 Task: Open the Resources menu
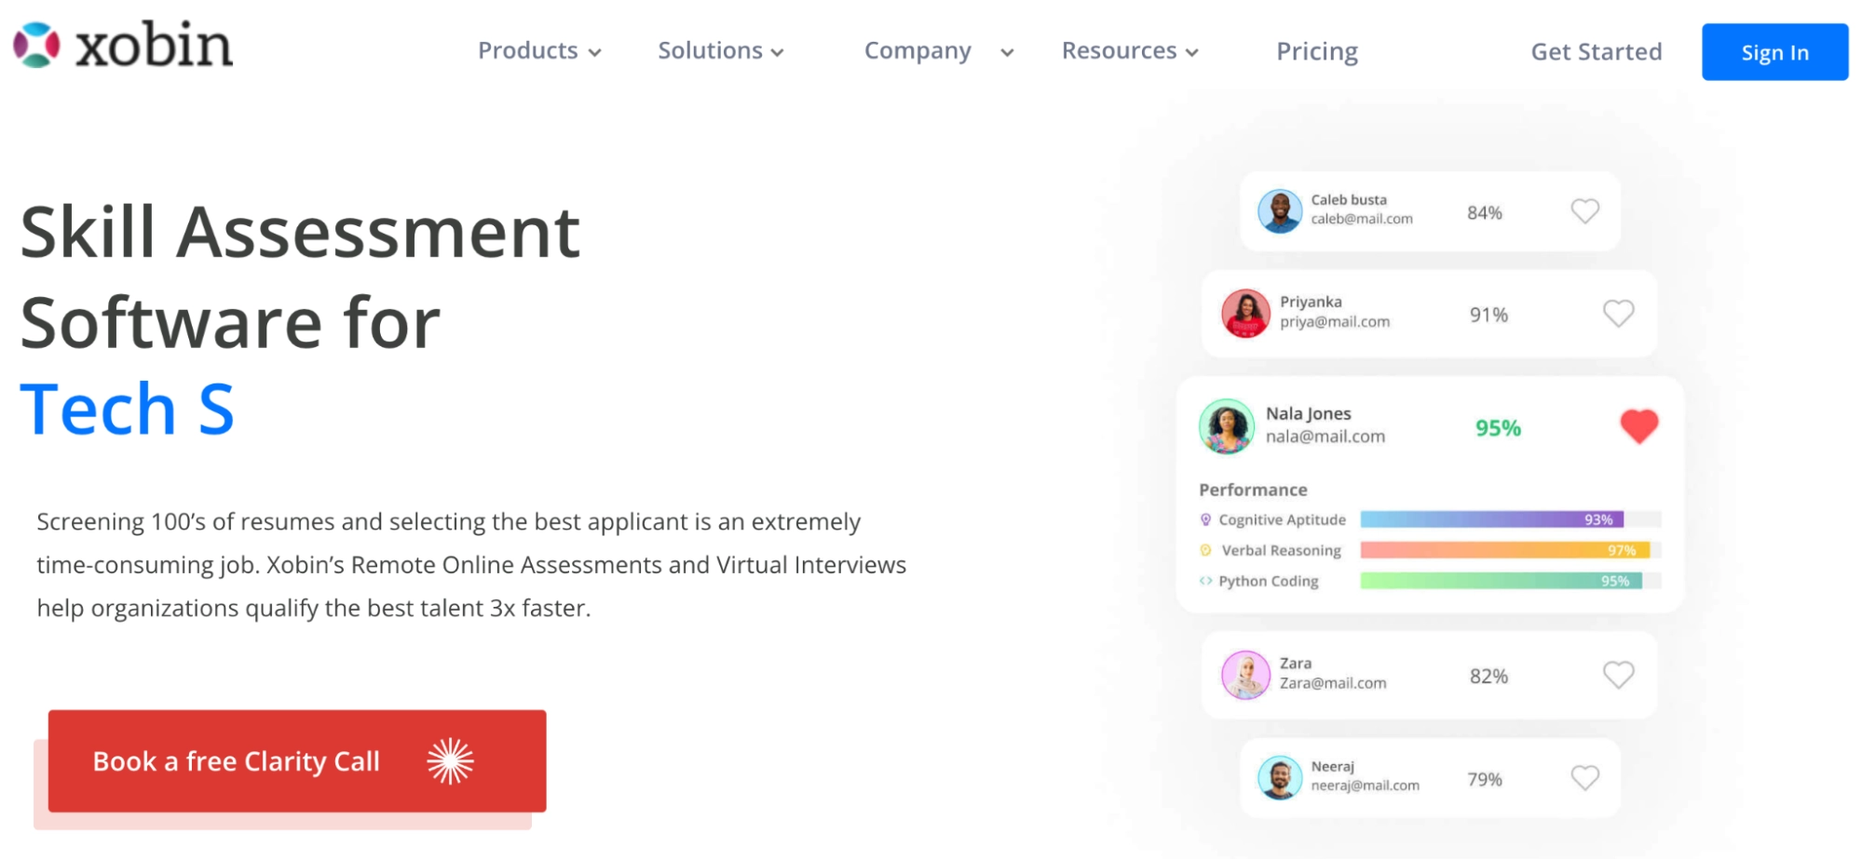1120,51
